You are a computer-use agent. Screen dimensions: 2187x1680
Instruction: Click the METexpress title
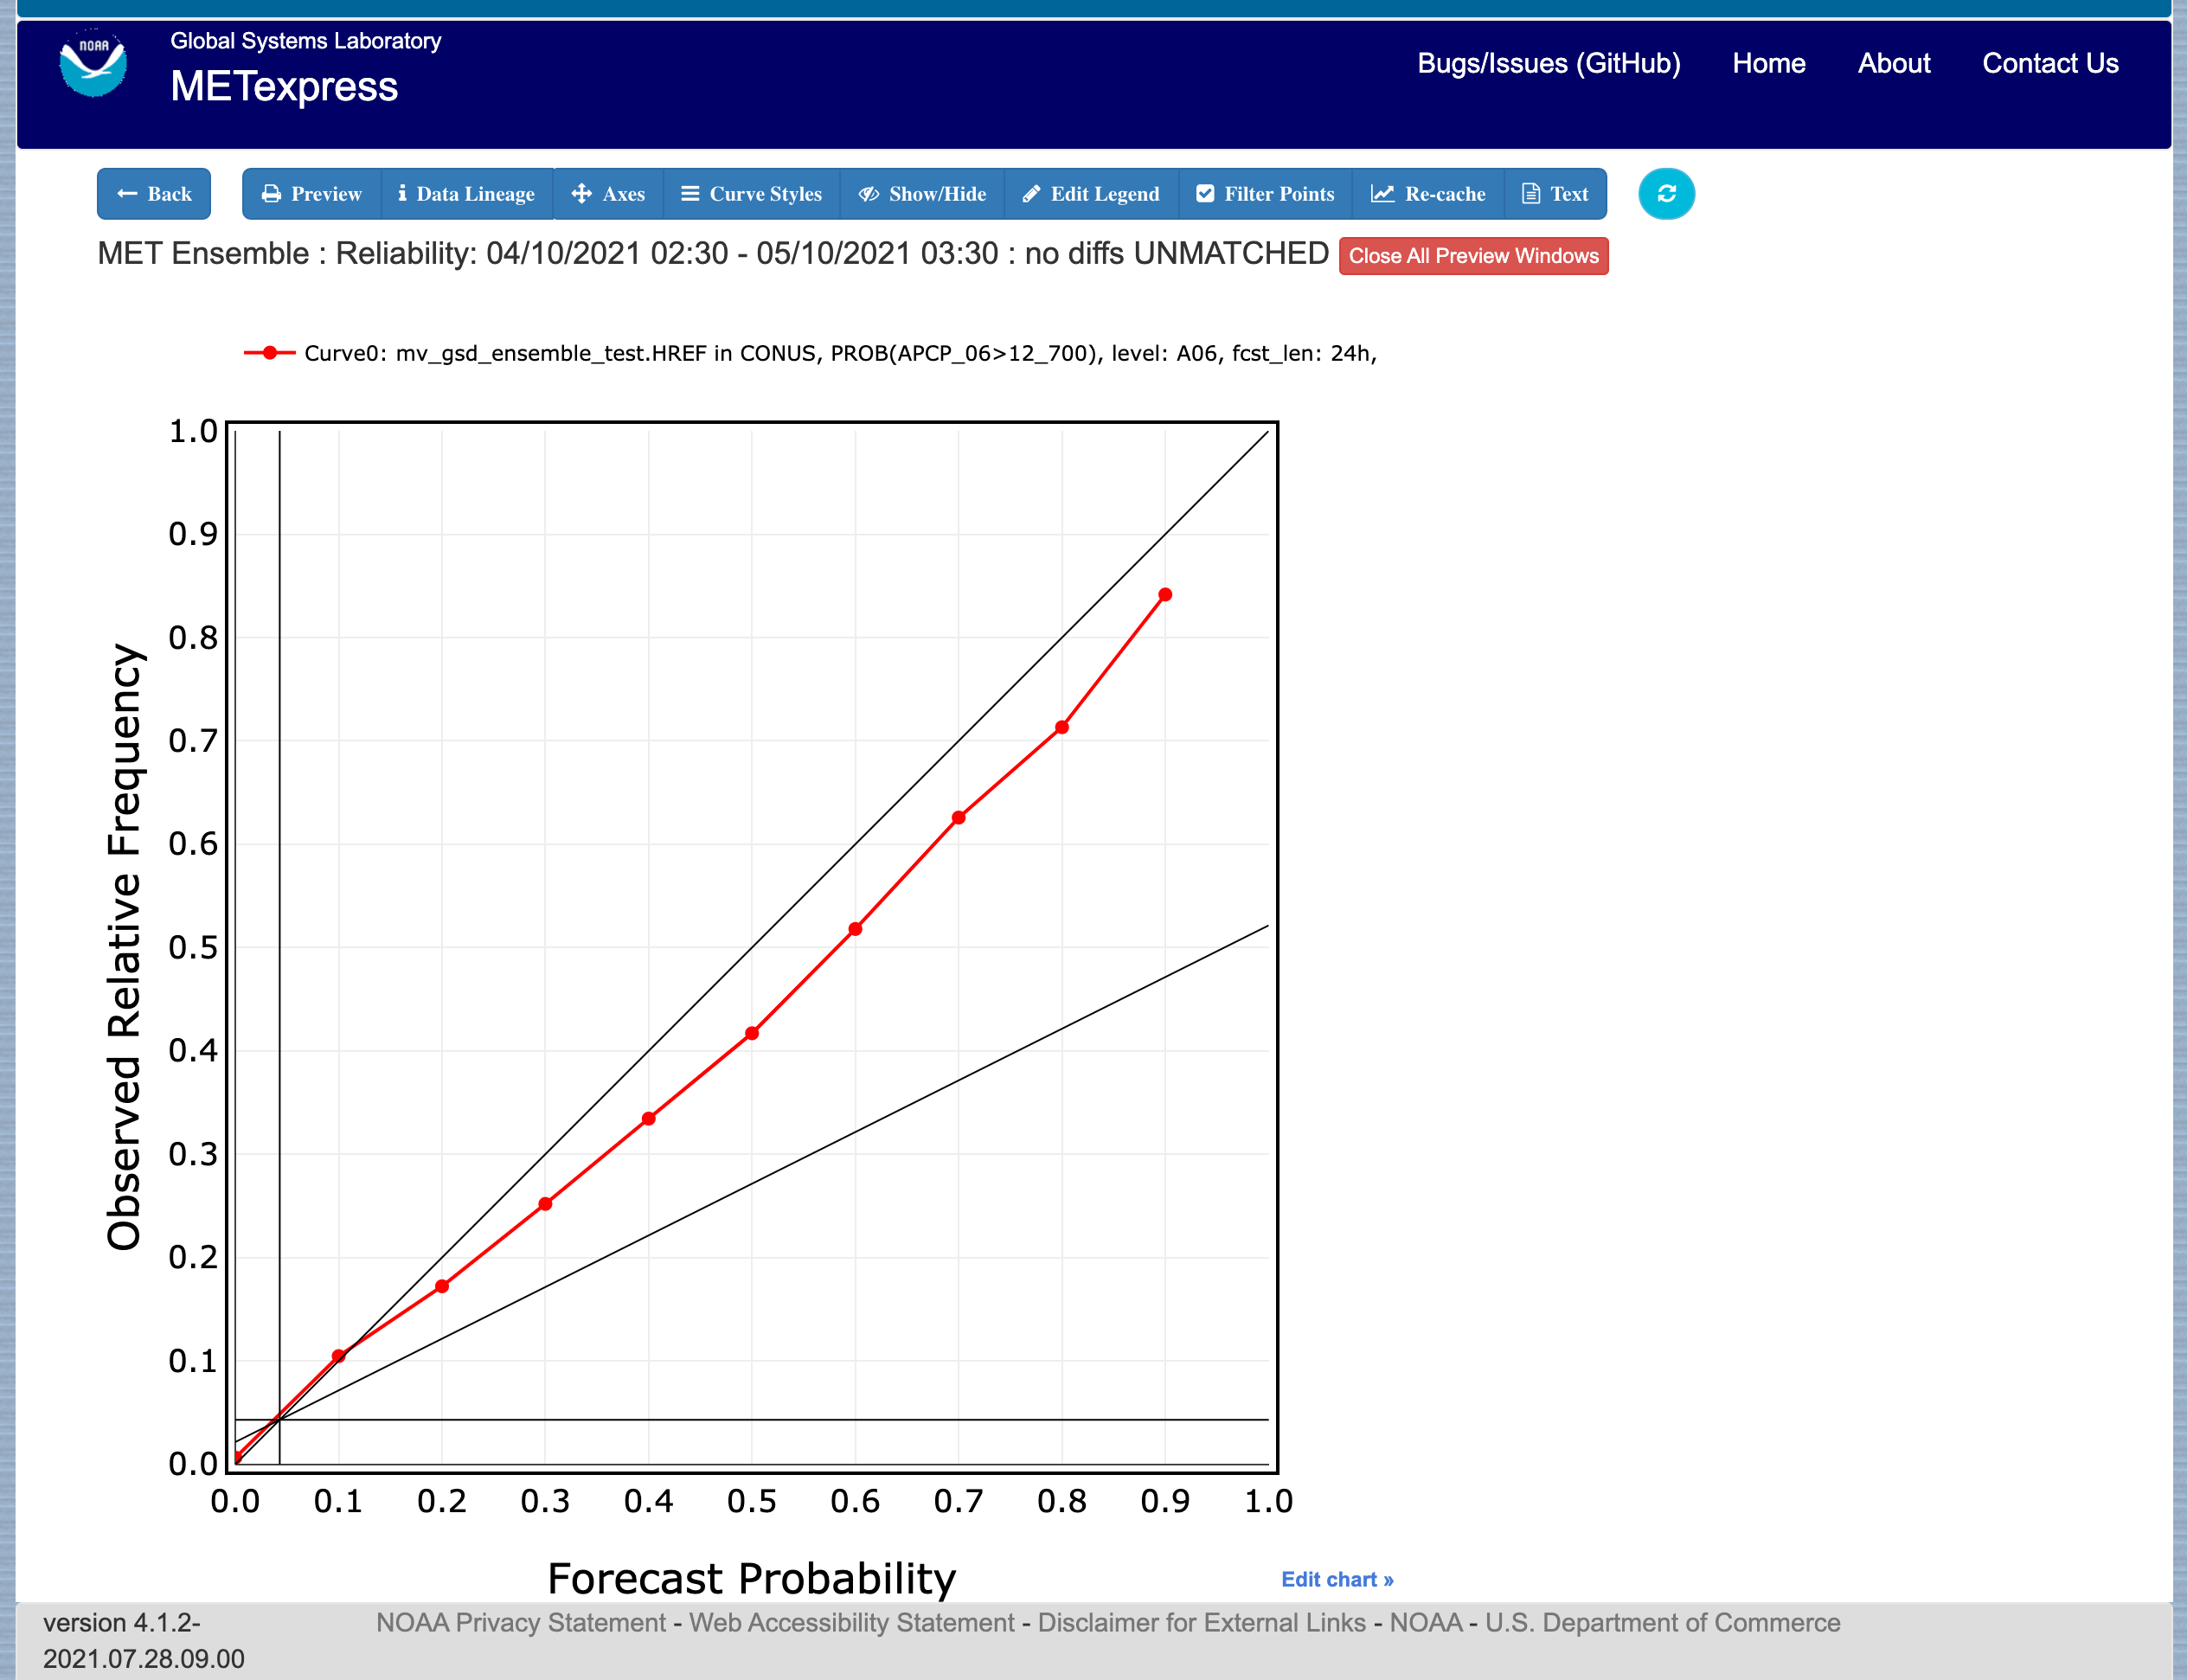pos(284,87)
